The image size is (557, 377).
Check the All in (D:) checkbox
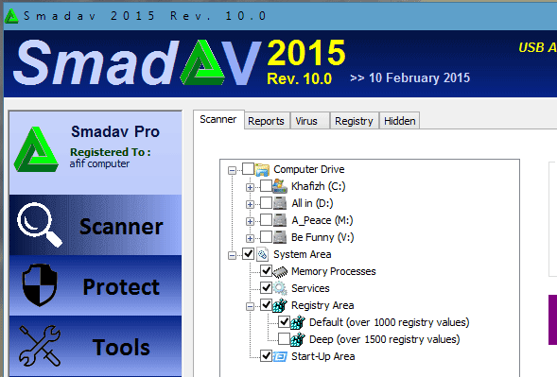tap(266, 202)
